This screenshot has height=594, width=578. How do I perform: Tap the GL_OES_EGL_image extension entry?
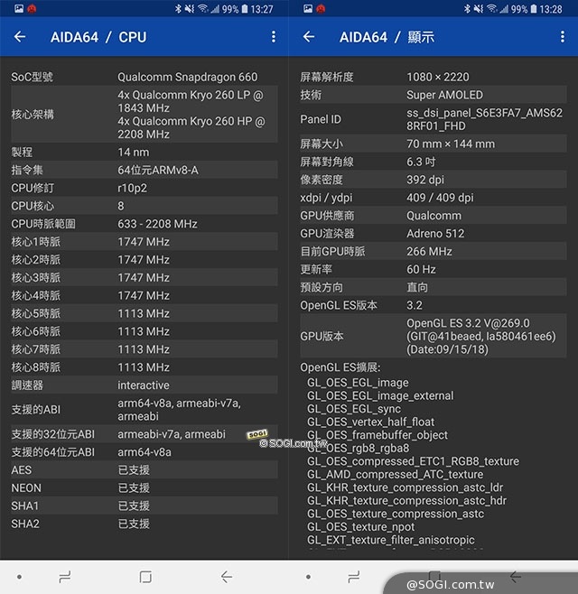[358, 383]
